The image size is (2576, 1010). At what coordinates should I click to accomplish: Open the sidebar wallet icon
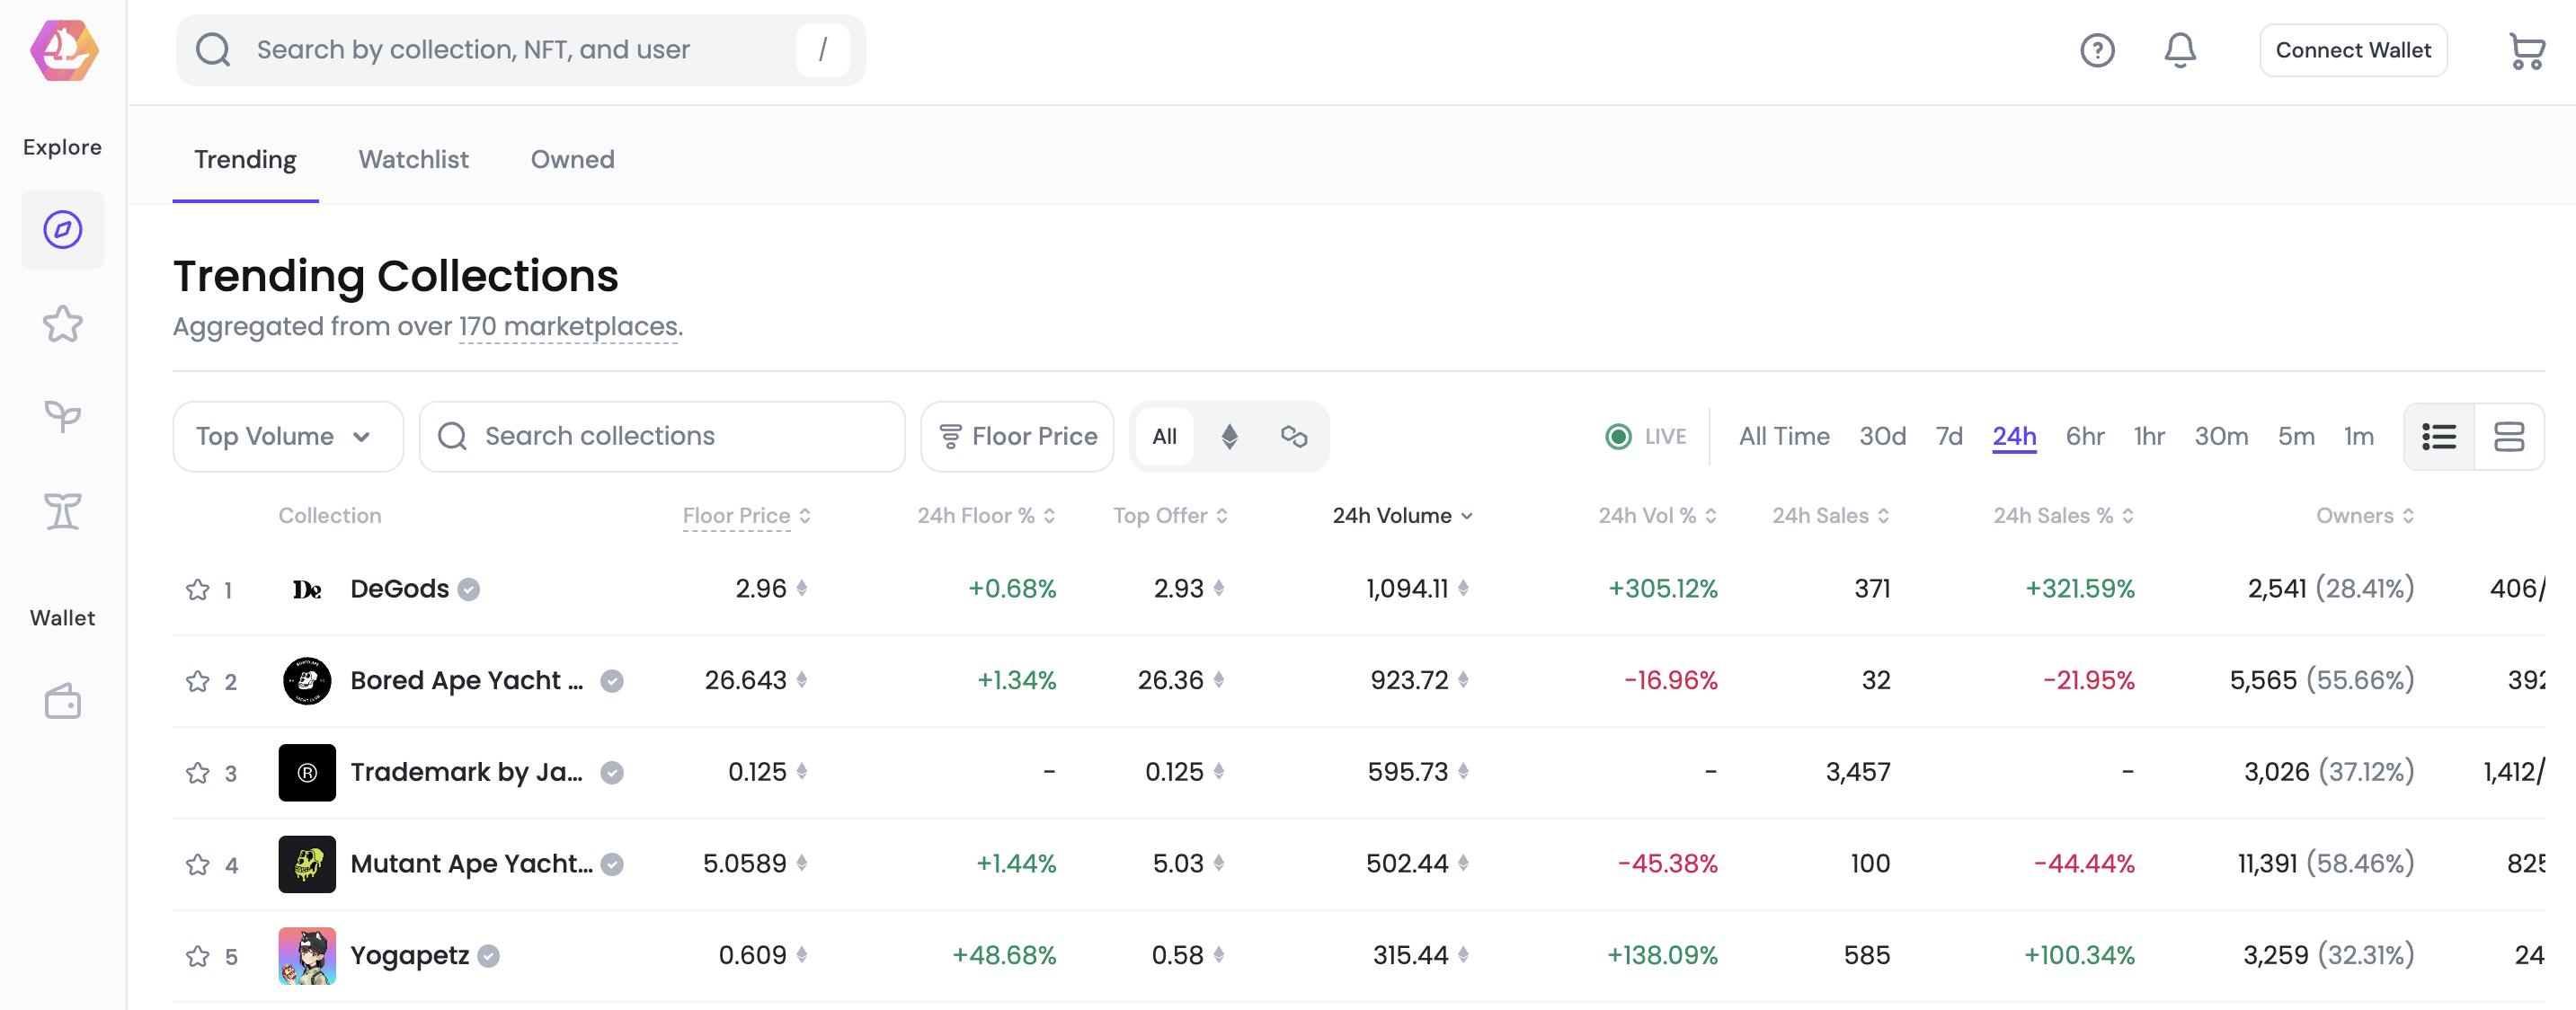[62, 702]
